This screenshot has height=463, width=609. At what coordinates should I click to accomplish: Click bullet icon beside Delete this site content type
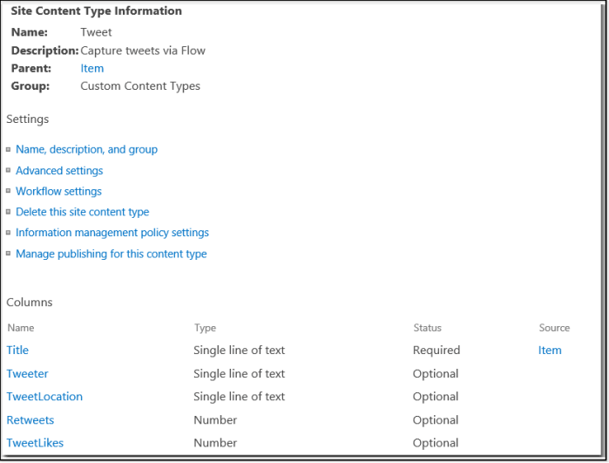click(x=8, y=213)
